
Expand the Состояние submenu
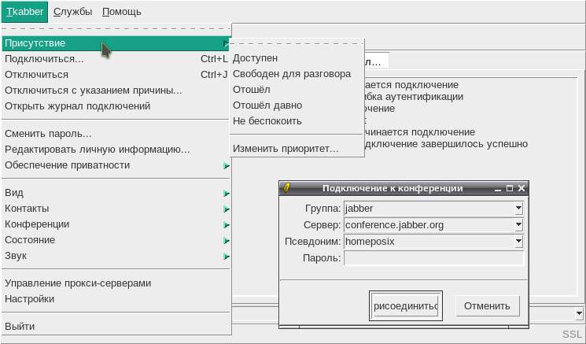coord(116,240)
